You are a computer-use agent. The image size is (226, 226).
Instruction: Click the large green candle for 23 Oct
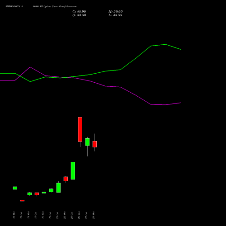[73, 171]
